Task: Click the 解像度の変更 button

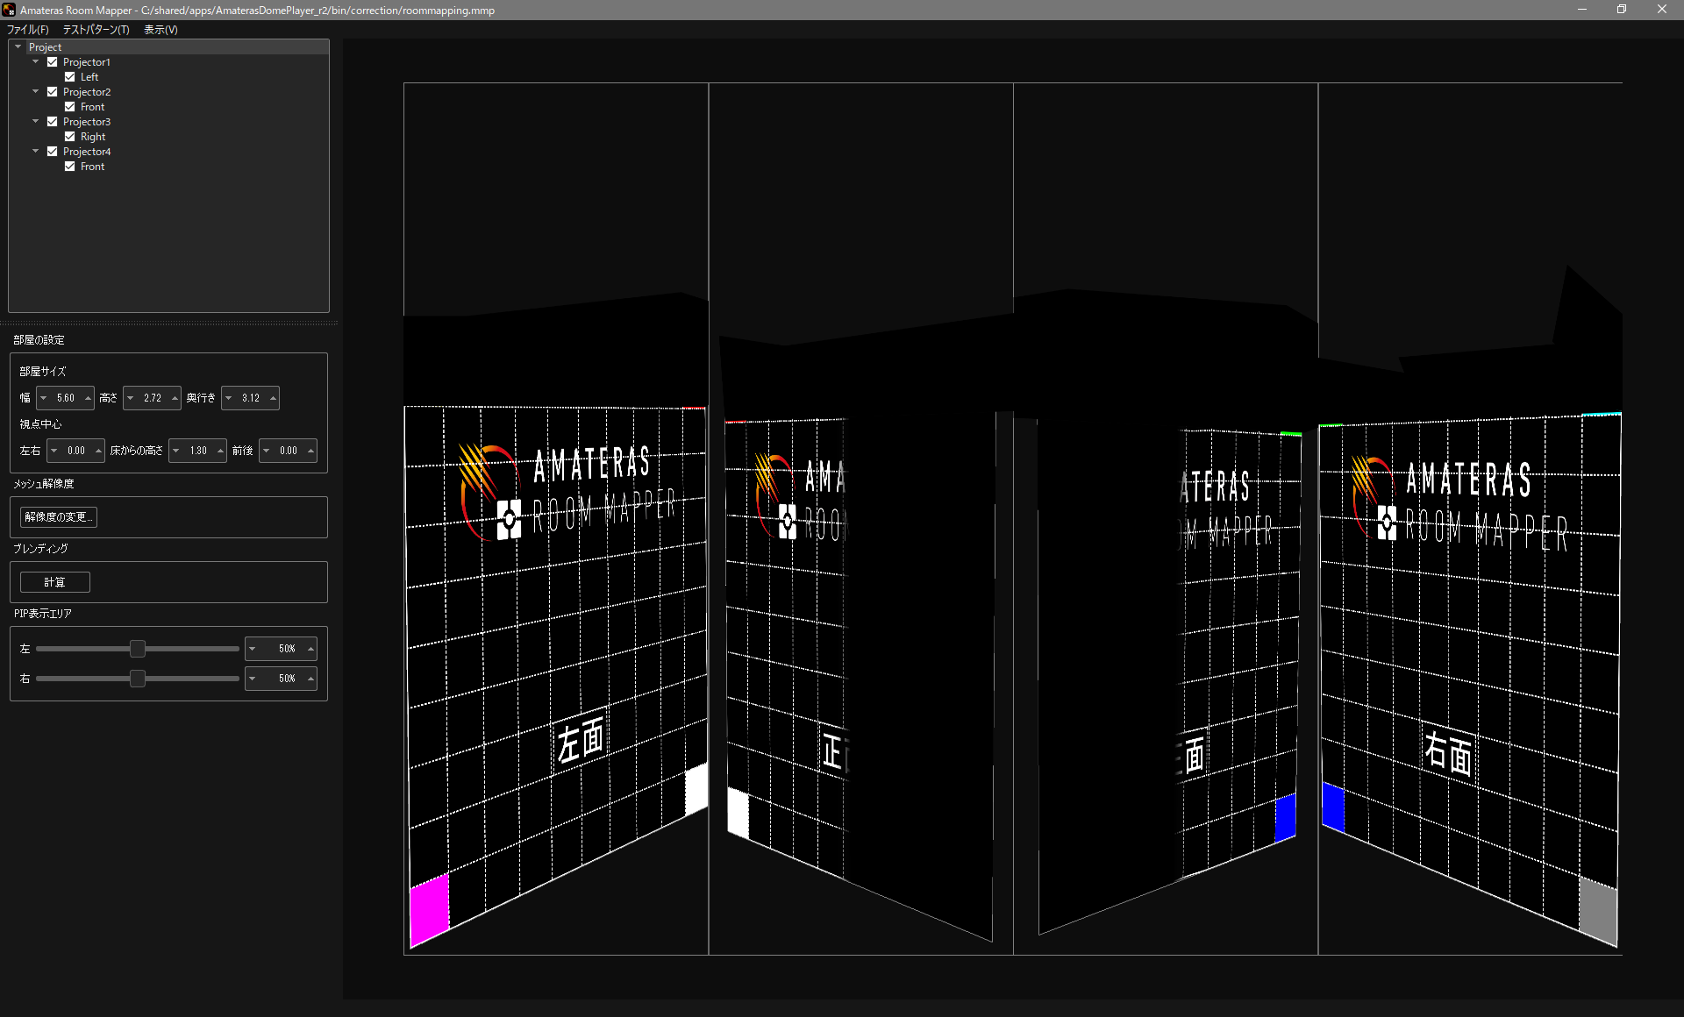Action: pos(58,517)
